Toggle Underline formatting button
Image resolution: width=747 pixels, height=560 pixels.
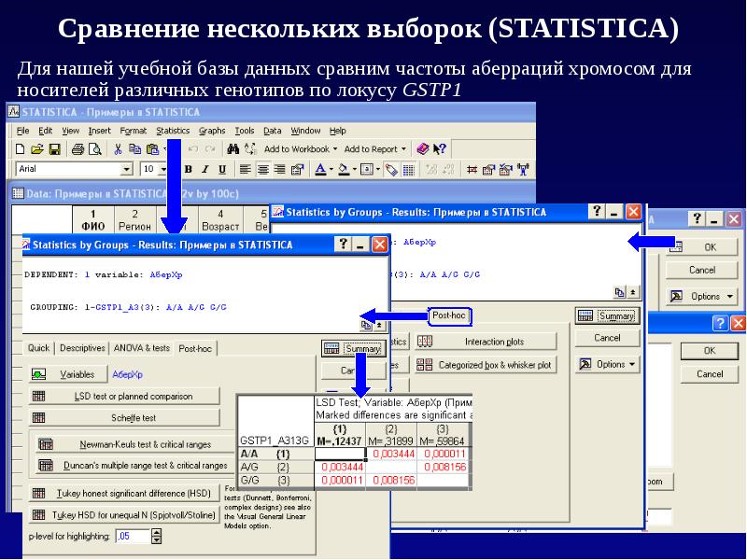[221, 170]
